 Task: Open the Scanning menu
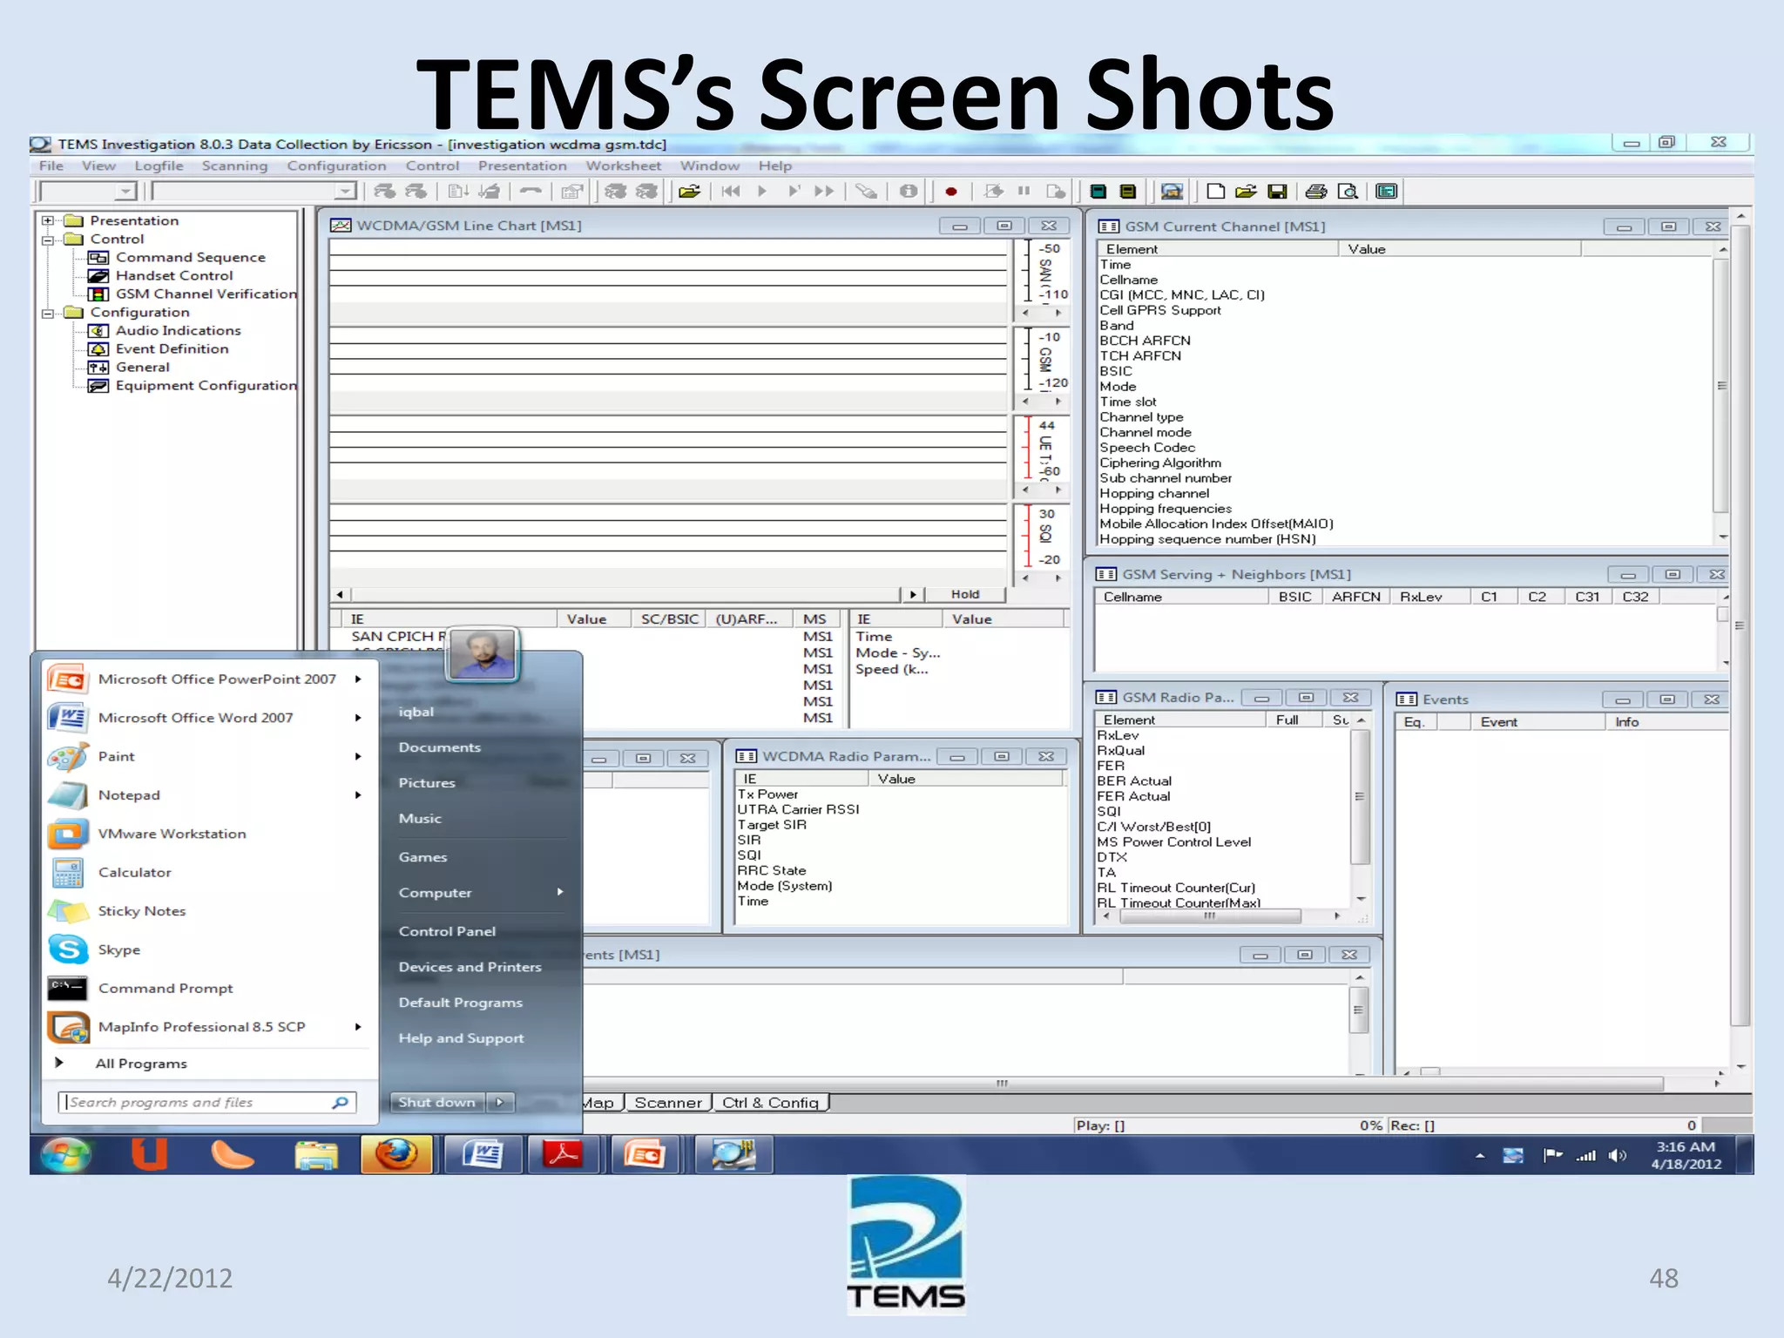coord(234,166)
